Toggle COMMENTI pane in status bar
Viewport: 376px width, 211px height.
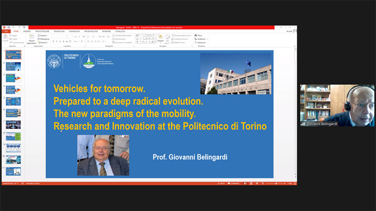coord(234,183)
